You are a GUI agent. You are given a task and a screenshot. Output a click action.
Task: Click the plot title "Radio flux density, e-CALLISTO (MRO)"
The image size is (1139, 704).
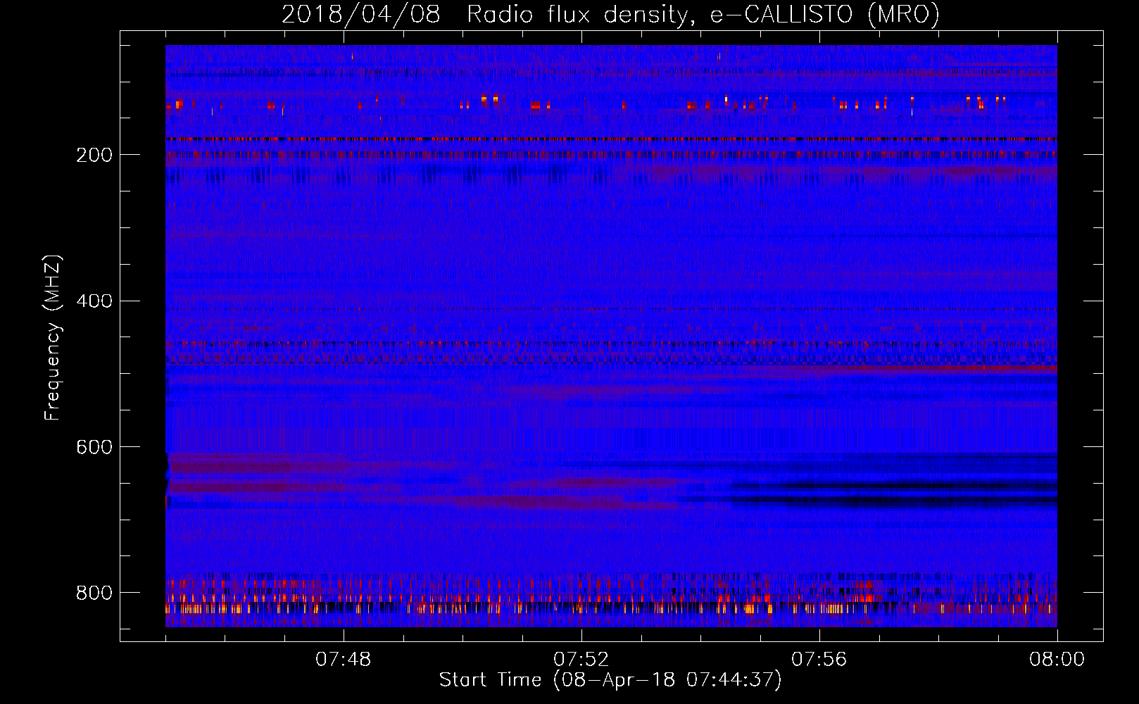click(x=703, y=14)
